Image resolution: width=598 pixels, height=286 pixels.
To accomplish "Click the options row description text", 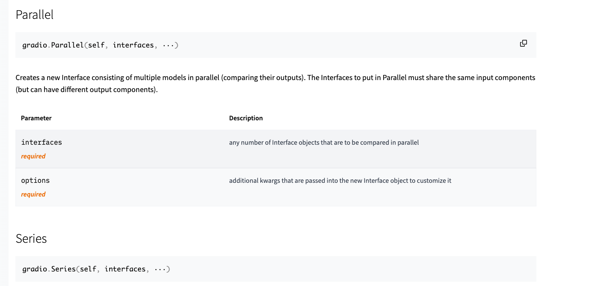I will tap(340, 181).
